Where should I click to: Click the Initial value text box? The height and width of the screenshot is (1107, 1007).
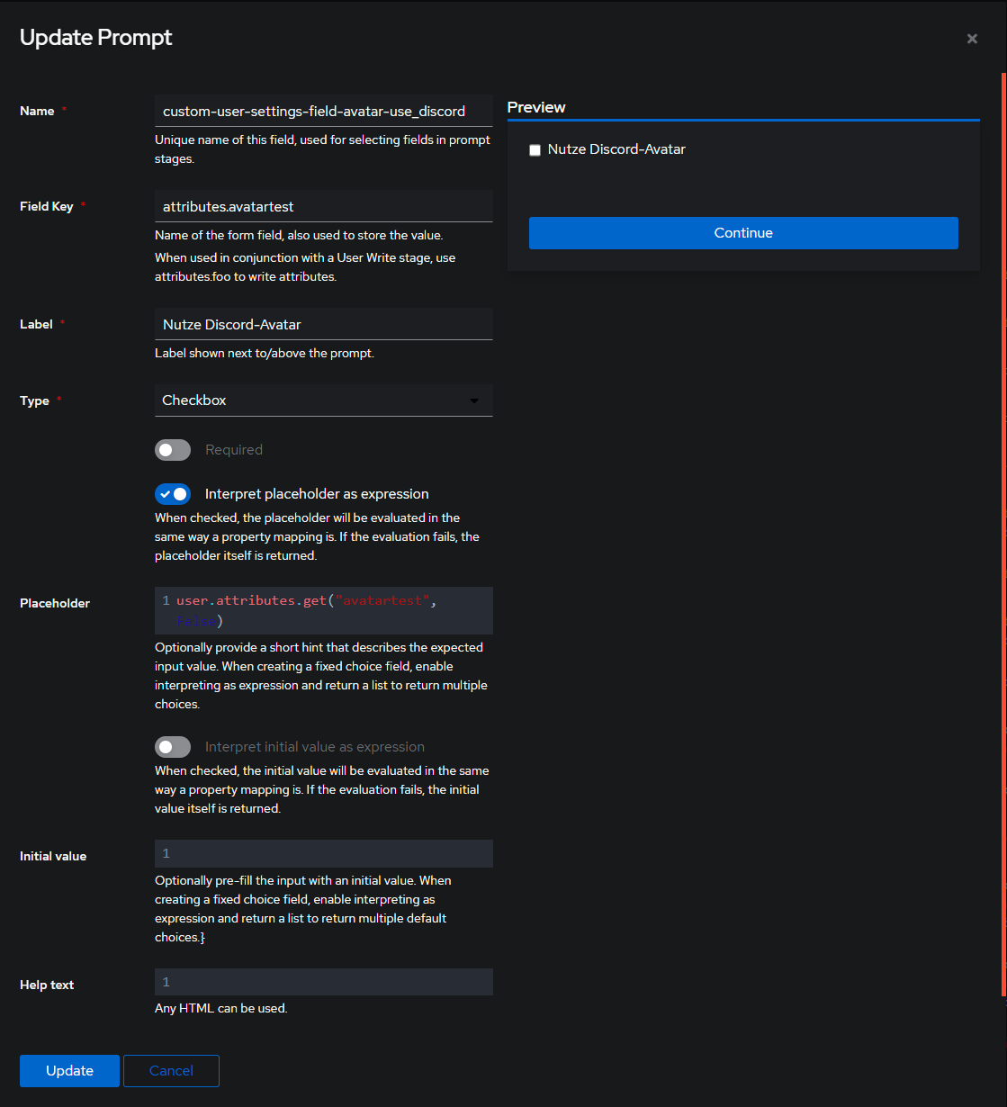[323, 853]
